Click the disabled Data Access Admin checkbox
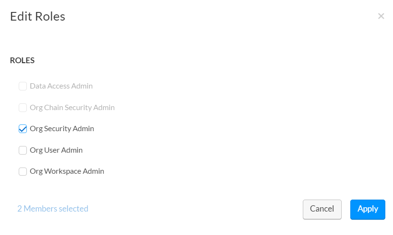Image resolution: width=393 pixels, height=235 pixels. [x=23, y=86]
